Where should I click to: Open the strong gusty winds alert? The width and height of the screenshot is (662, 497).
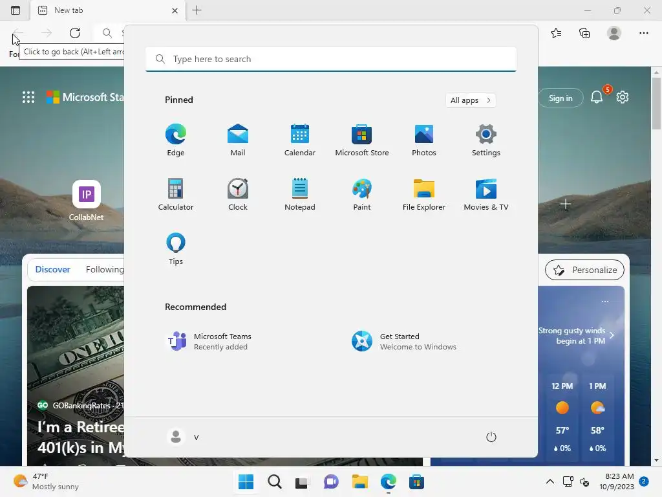point(577,336)
